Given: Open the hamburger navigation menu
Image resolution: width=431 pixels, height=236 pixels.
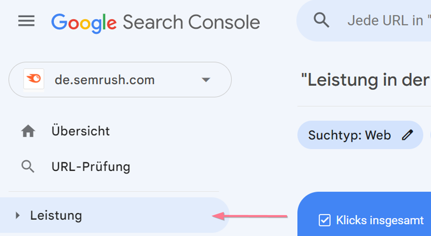Looking at the screenshot, I should (x=26, y=21).
